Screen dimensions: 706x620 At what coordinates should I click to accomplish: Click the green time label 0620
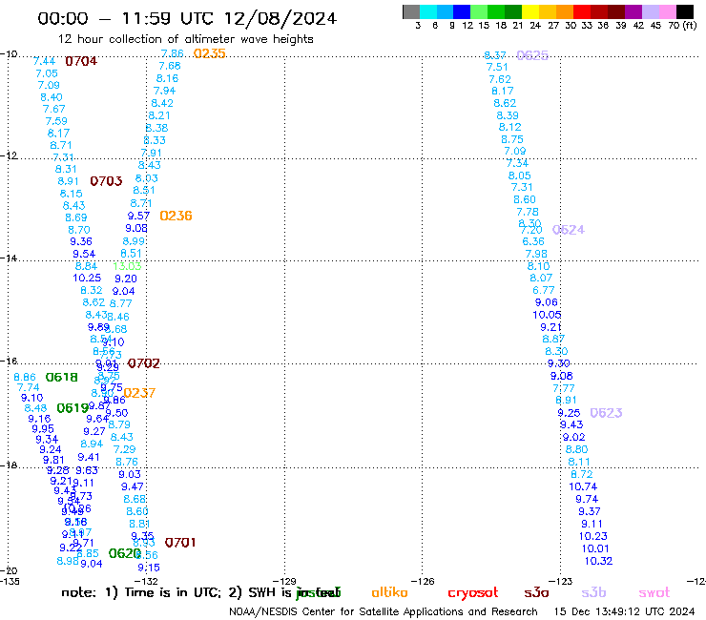click(x=125, y=553)
